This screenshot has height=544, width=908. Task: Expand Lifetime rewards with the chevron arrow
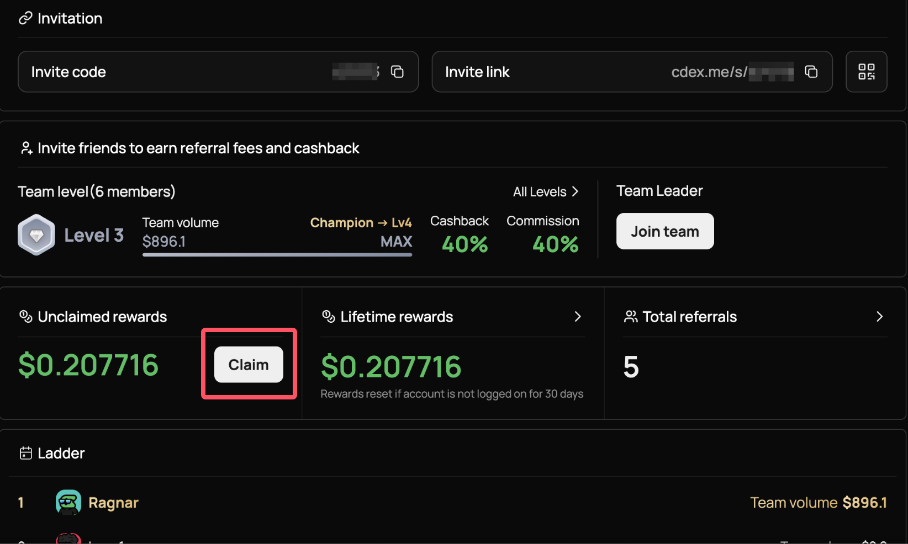click(x=578, y=316)
